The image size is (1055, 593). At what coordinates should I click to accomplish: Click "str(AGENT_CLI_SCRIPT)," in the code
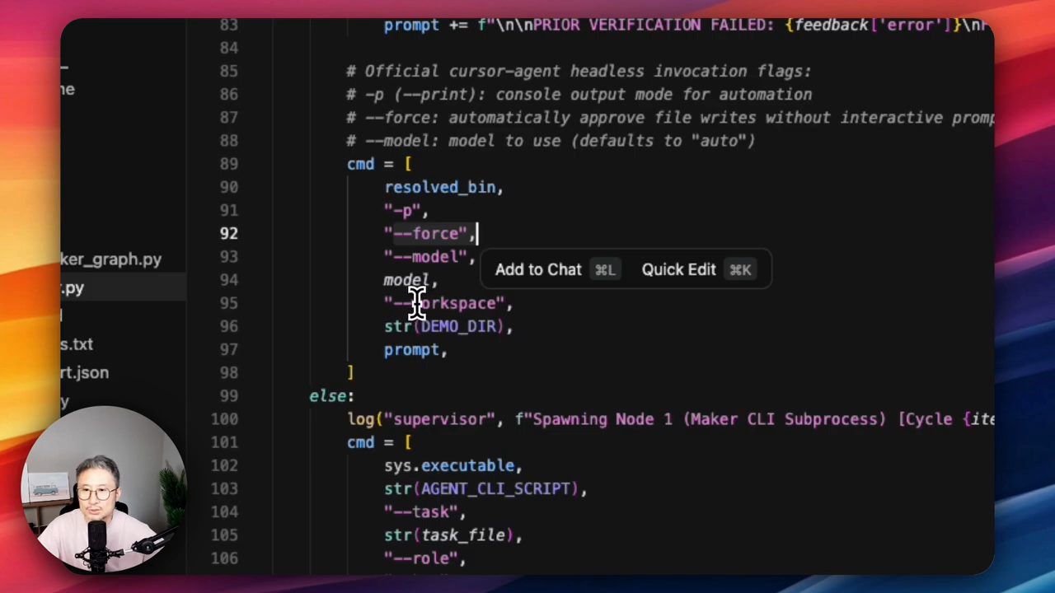click(485, 489)
